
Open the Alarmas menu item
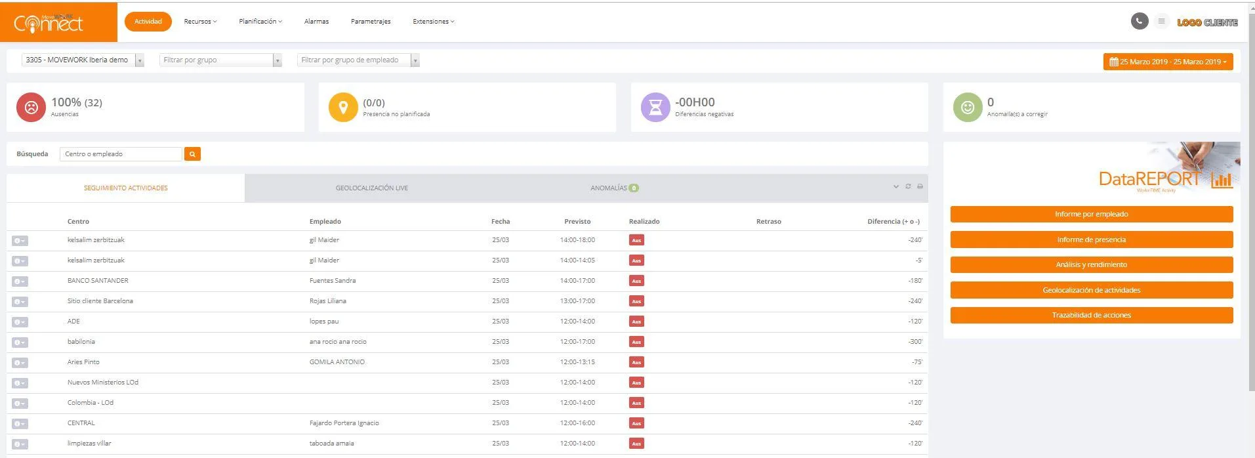pyautogui.click(x=316, y=22)
